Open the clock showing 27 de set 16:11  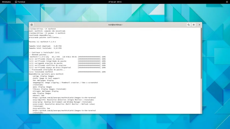pos(115,2)
